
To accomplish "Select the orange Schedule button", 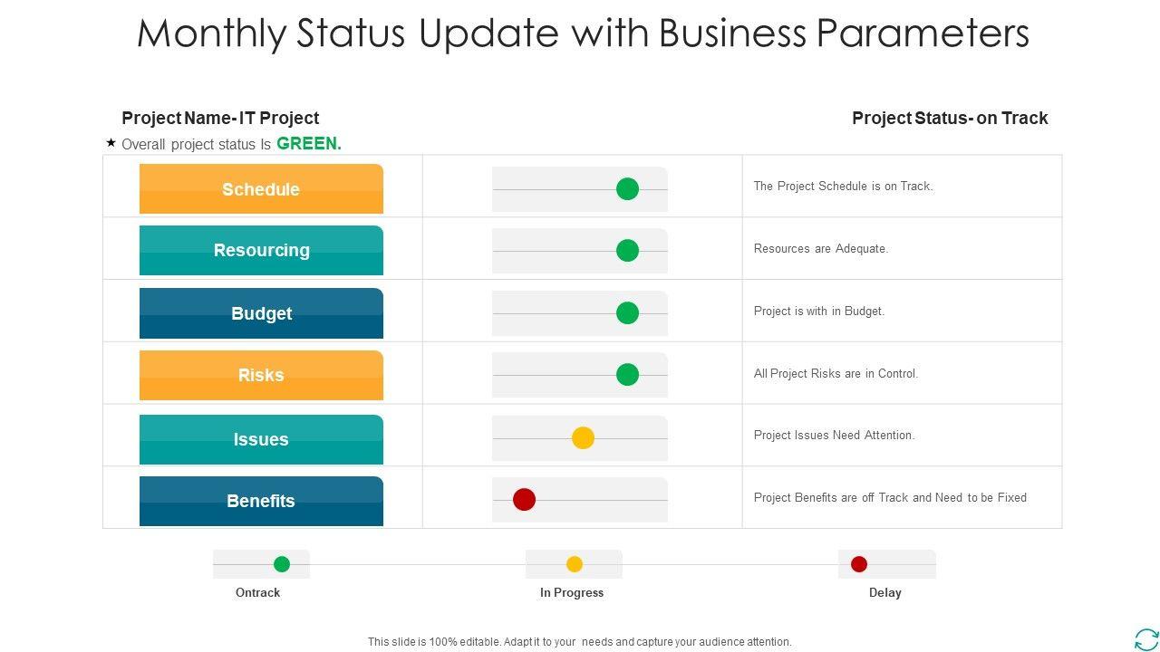I will point(261,189).
